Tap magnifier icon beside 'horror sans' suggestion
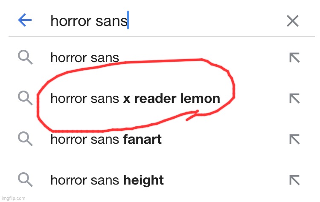 (25, 57)
